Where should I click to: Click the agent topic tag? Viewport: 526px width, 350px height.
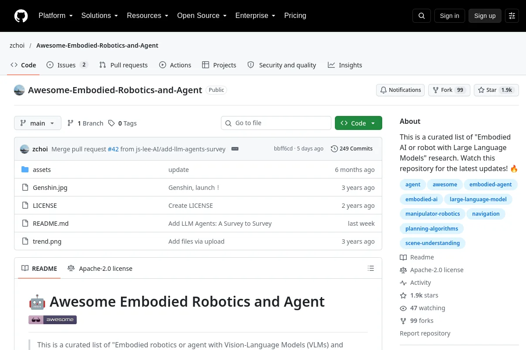pos(413,185)
